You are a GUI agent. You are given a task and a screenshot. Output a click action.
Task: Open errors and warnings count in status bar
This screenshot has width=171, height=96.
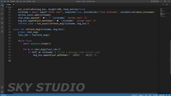point(3,95)
